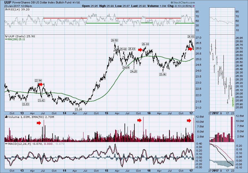
Task: Click the Volume 1.0M header value
Action: tap(157, 6)
